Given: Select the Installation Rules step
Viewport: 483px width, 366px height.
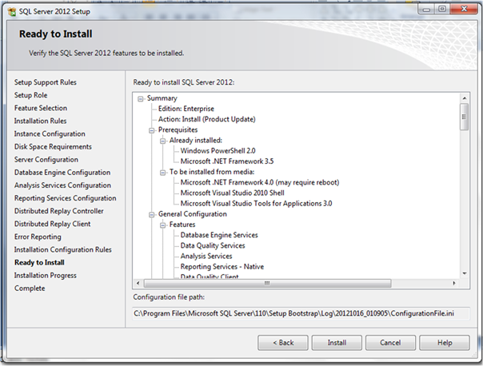Looking at the screenshot, I should (40, 121).
